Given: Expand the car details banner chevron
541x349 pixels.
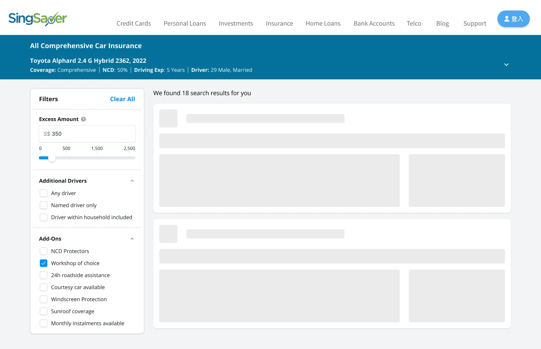Looking at the screenshot, I should 506,65.
